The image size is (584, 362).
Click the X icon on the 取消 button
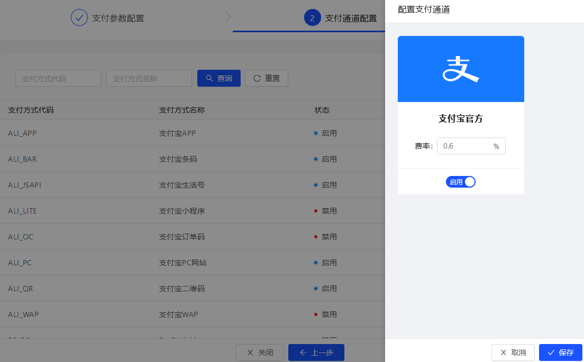[x=503, y=352]
